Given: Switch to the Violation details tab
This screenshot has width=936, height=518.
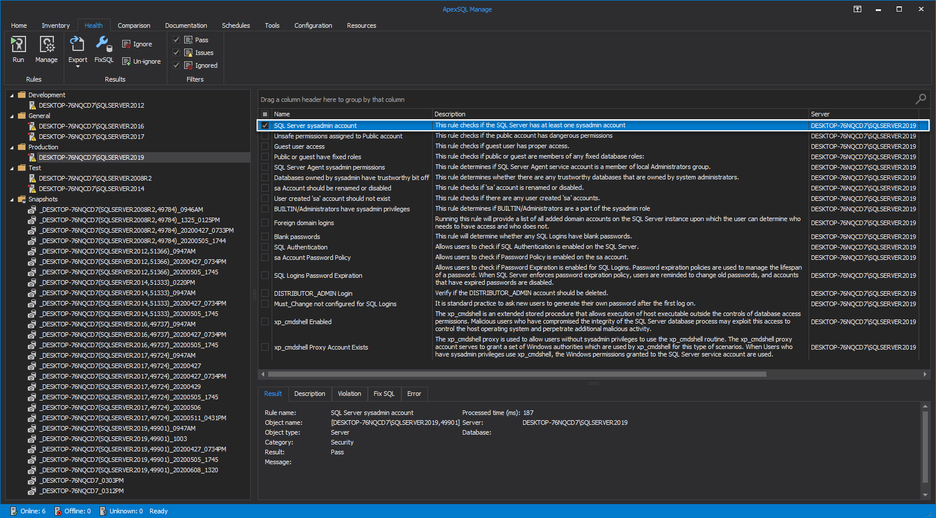Looking at the screenshot, I should 349,394.
